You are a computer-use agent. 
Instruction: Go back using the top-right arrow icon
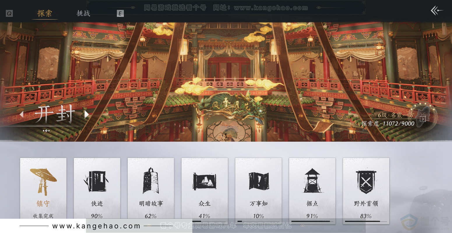tap(437, 11)
